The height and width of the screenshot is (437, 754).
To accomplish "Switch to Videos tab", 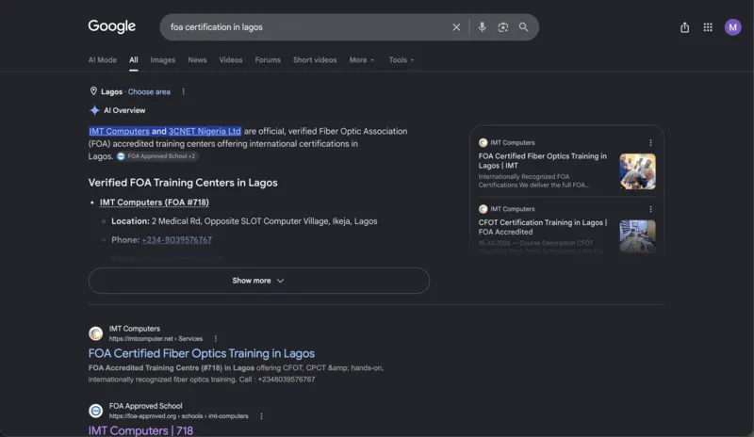I will pyautogui.click(x=231, y=60).
